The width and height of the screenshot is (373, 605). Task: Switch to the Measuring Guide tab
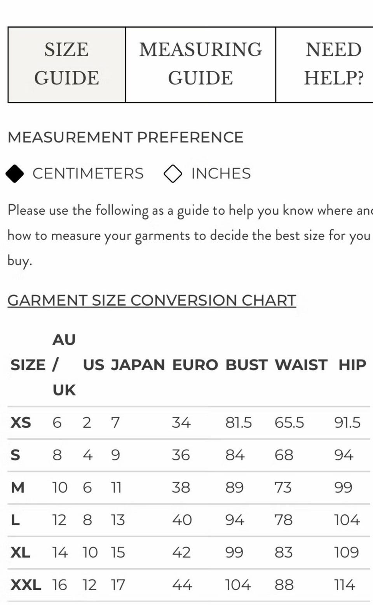tap(200, 65)
